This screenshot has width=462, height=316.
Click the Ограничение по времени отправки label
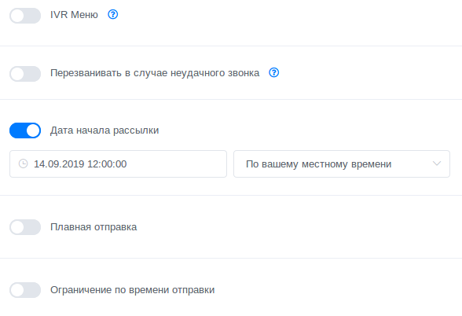133,290
